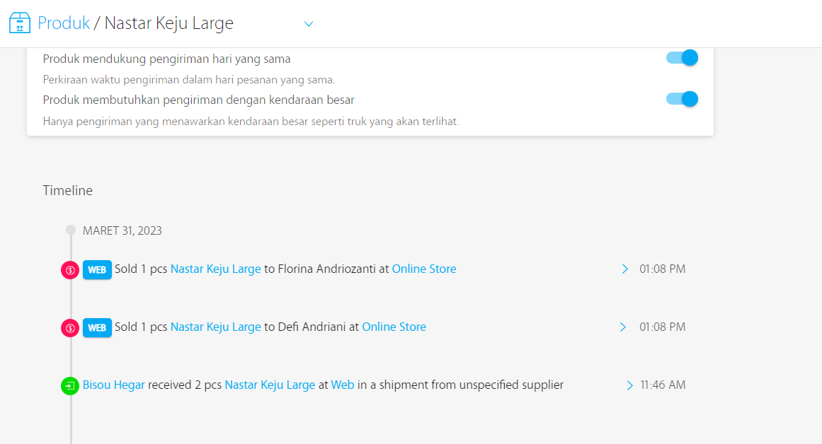Expand Florina Andriozanti sale details chevron

624,269
